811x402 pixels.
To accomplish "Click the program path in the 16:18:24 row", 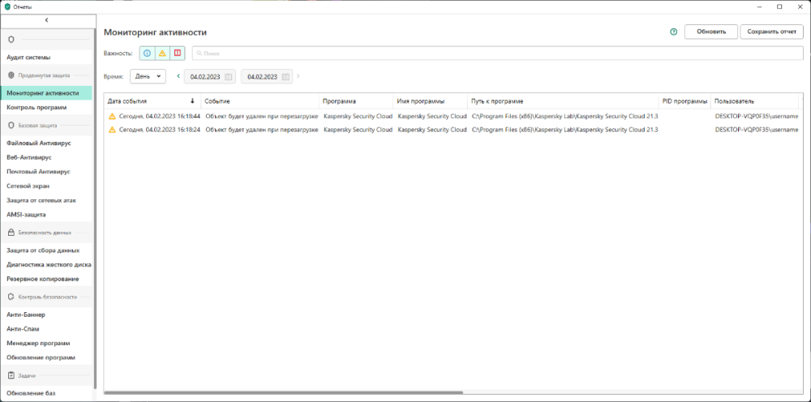I will click(564, 130).
